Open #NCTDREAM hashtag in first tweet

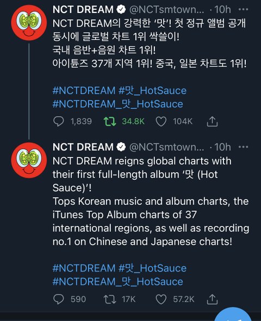[x=84, y=91]
